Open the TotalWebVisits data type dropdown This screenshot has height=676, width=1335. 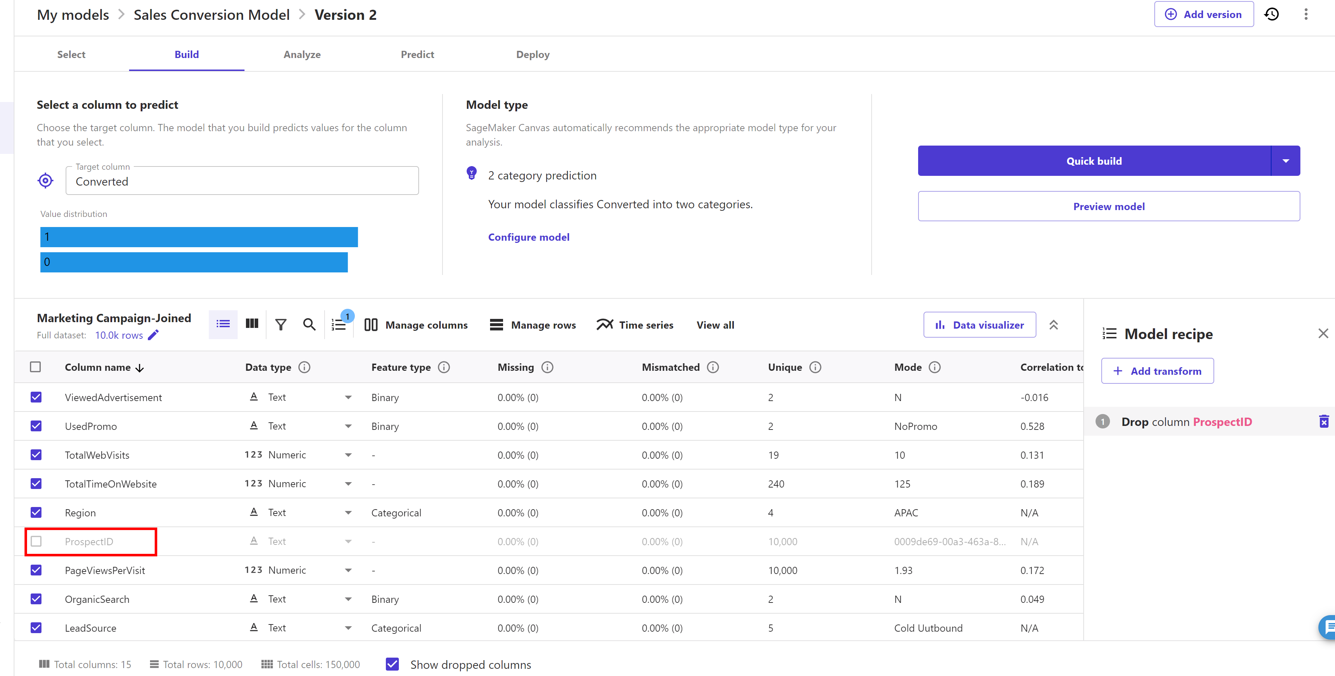click(348, 455)
